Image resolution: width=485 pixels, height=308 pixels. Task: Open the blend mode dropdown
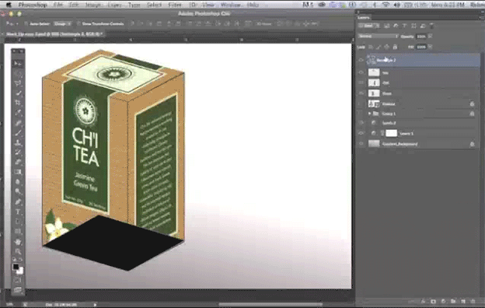point(378,37)
